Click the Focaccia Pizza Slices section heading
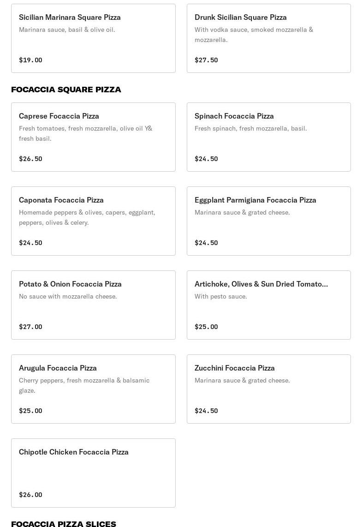The width and height of the screenshot is (362, 527). pyautogui.click(x=64, y=524)
